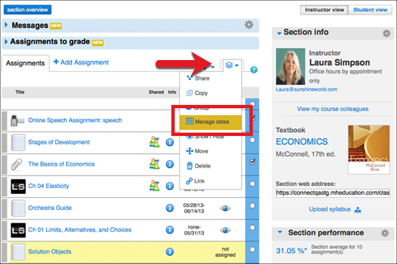Screen dimensions: 397x264
Task: Collapse the Section info panel
Action: [280, 33]
